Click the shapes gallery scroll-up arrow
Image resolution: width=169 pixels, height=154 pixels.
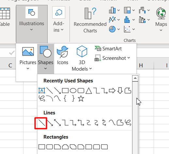135,78
